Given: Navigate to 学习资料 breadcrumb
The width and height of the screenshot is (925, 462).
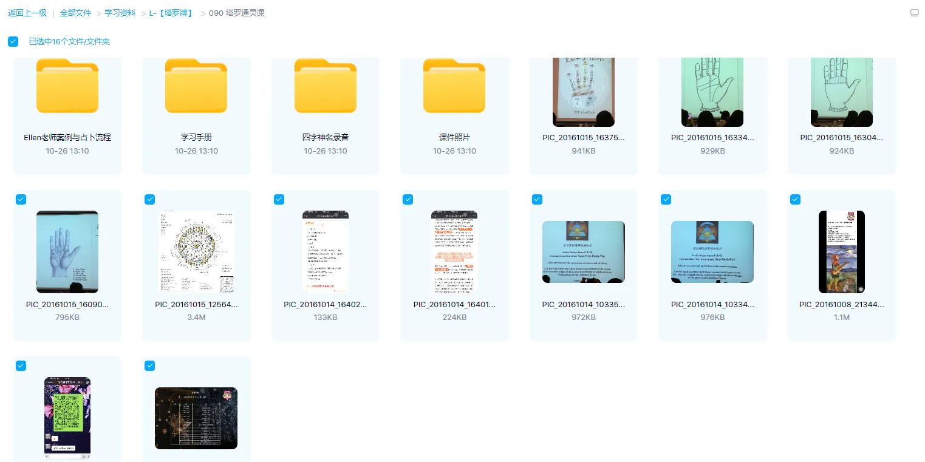Looking at the screenshot, I should tap(120, 13).
